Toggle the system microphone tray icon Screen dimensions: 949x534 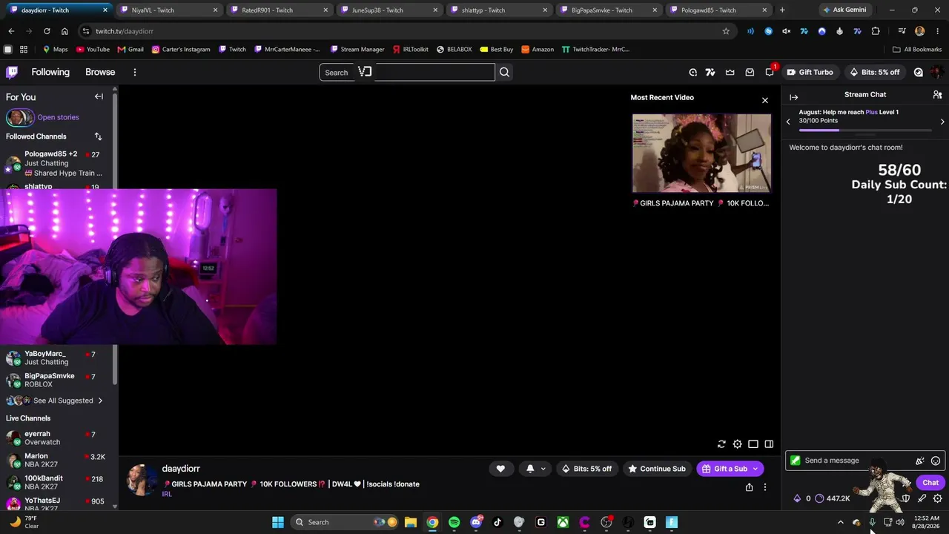872,522
